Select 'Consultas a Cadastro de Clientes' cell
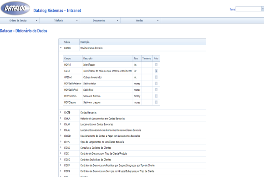Image resolution: width=264 pixels, height=177 pixels. 142,148
